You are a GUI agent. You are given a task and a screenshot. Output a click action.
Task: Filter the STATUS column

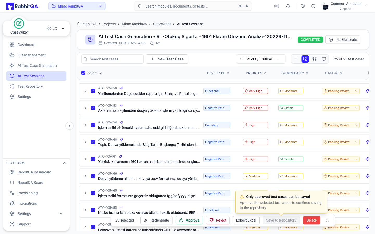pyautogui.click(x=341, y=73)
